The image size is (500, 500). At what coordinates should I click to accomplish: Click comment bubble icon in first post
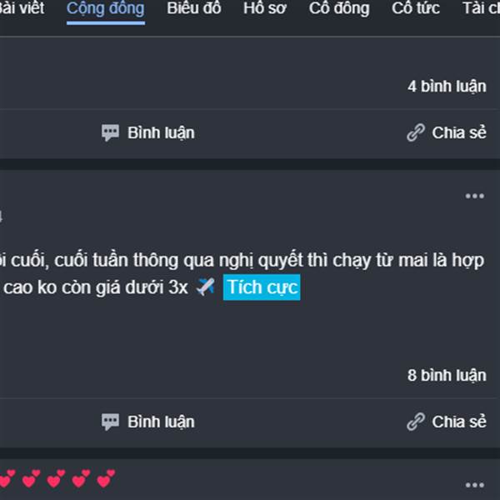pos(110,132)
